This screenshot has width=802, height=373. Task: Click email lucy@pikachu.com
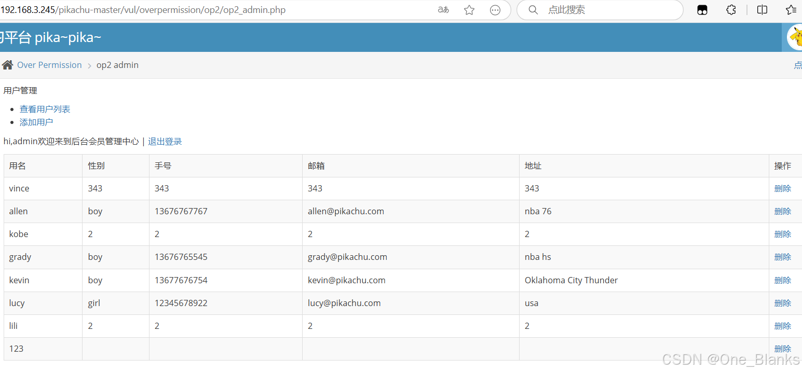click(x=344, y=303)
